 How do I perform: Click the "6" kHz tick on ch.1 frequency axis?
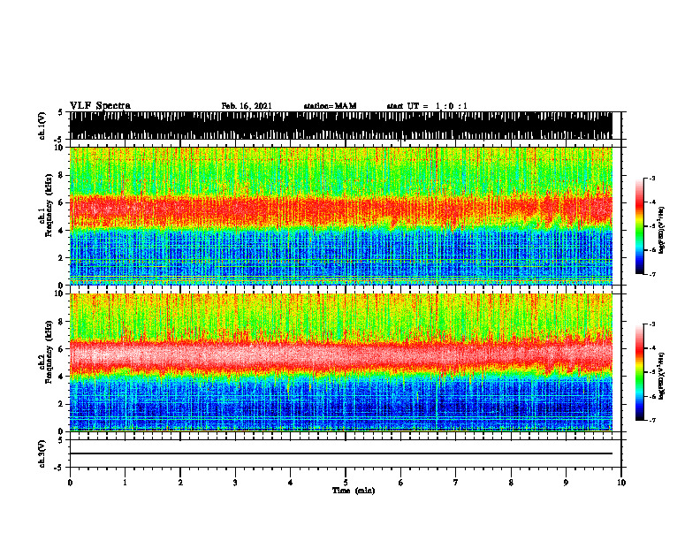(x=61, y=202)
